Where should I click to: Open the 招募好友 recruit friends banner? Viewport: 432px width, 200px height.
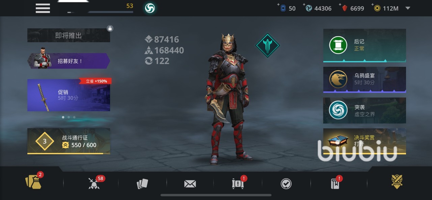69,61
